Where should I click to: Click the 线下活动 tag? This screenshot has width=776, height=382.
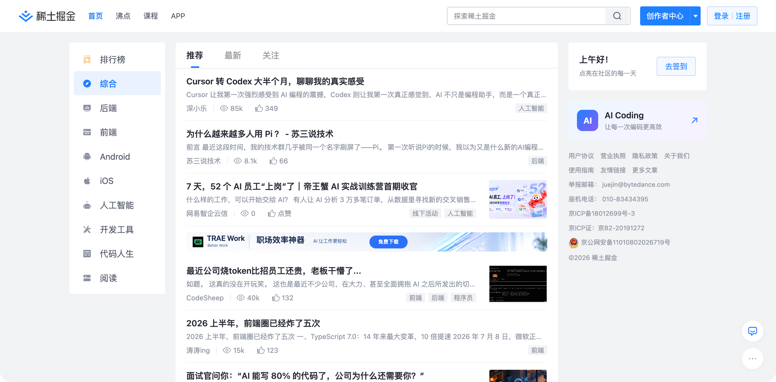(425, 214)
